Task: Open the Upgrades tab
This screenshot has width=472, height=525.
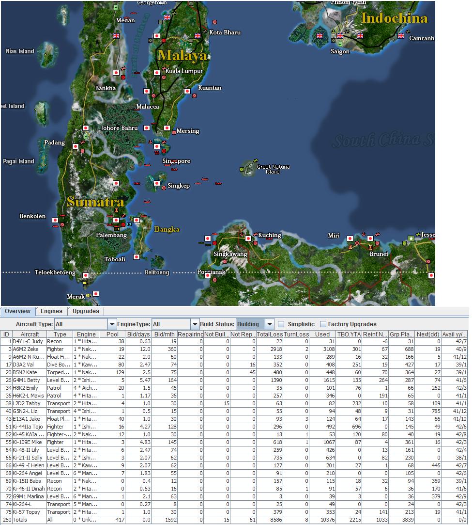Action: click(x=86, y=311)
